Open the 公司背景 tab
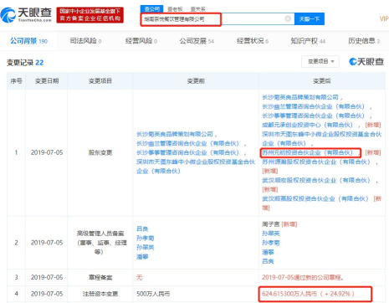 pos(28,41)
